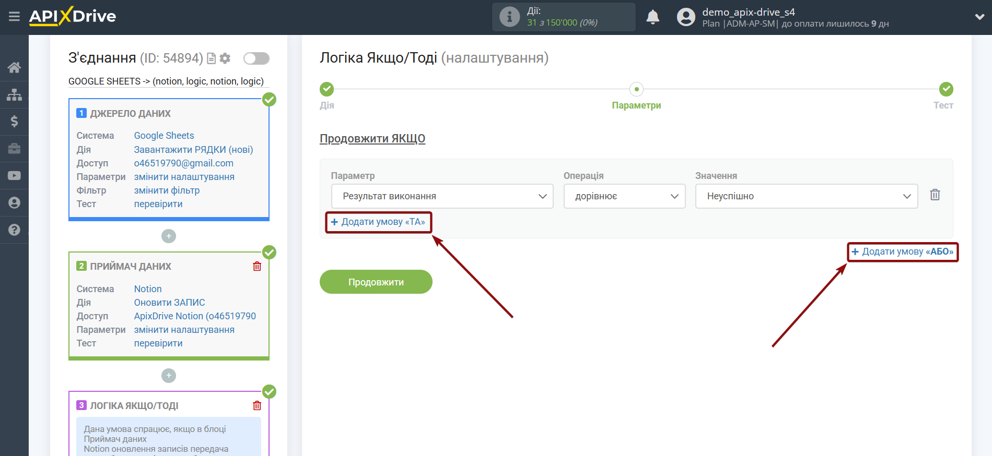Click the o46519790@gmail.com access link
Viewport: 992px width, 456px height.
(184, 163)
